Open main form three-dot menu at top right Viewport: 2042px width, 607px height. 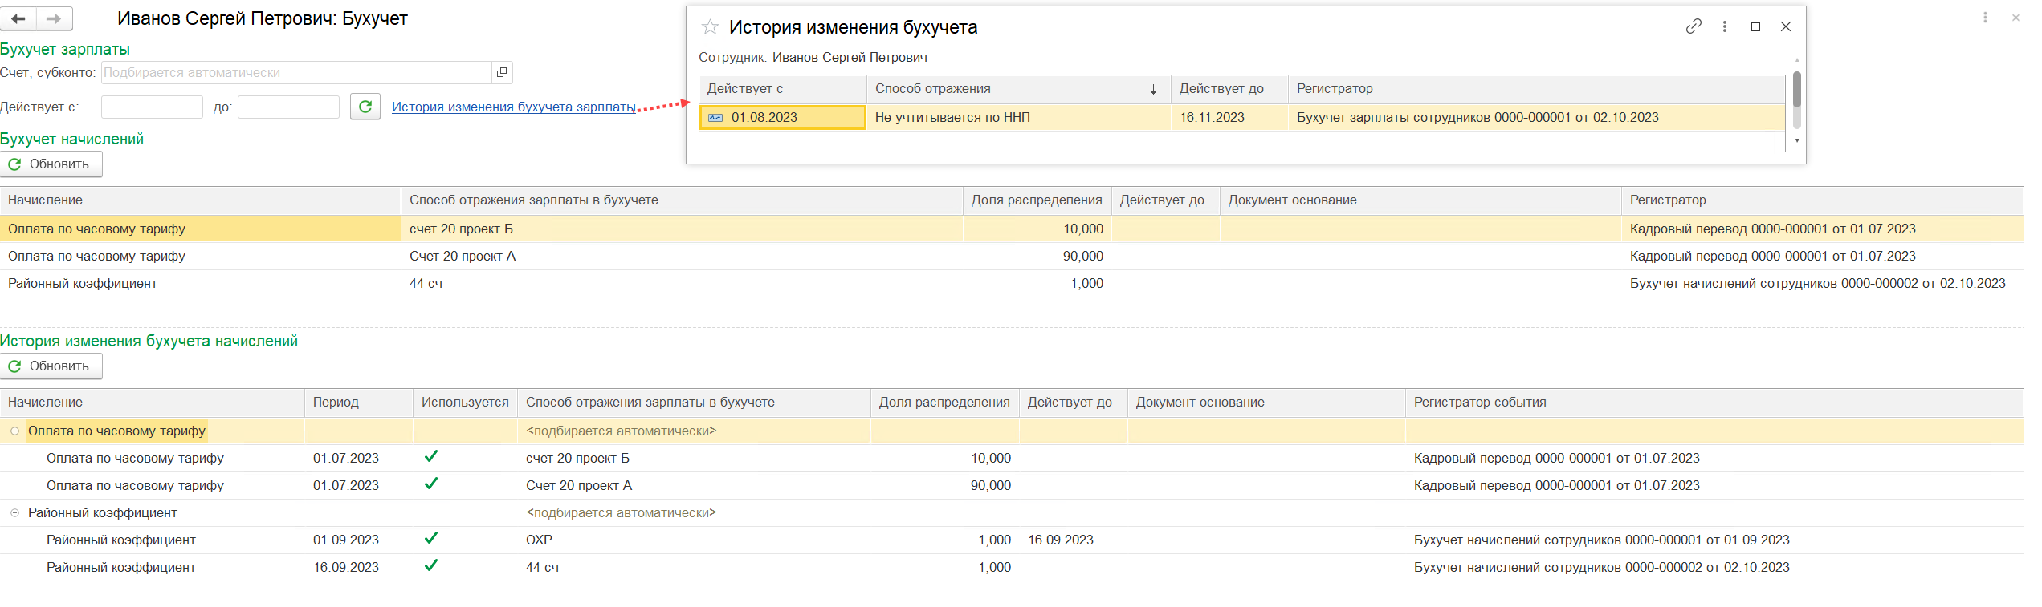click(1985, 18)
